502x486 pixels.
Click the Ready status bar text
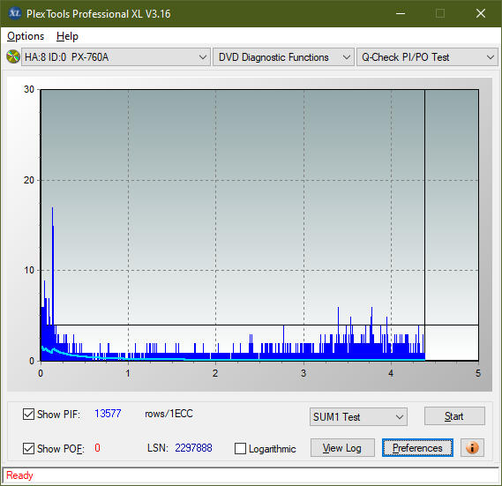click(19, 475)
